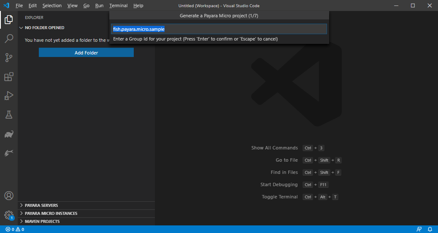Open the Selection menu
The image size is (438, 233).
coord(52,5)
